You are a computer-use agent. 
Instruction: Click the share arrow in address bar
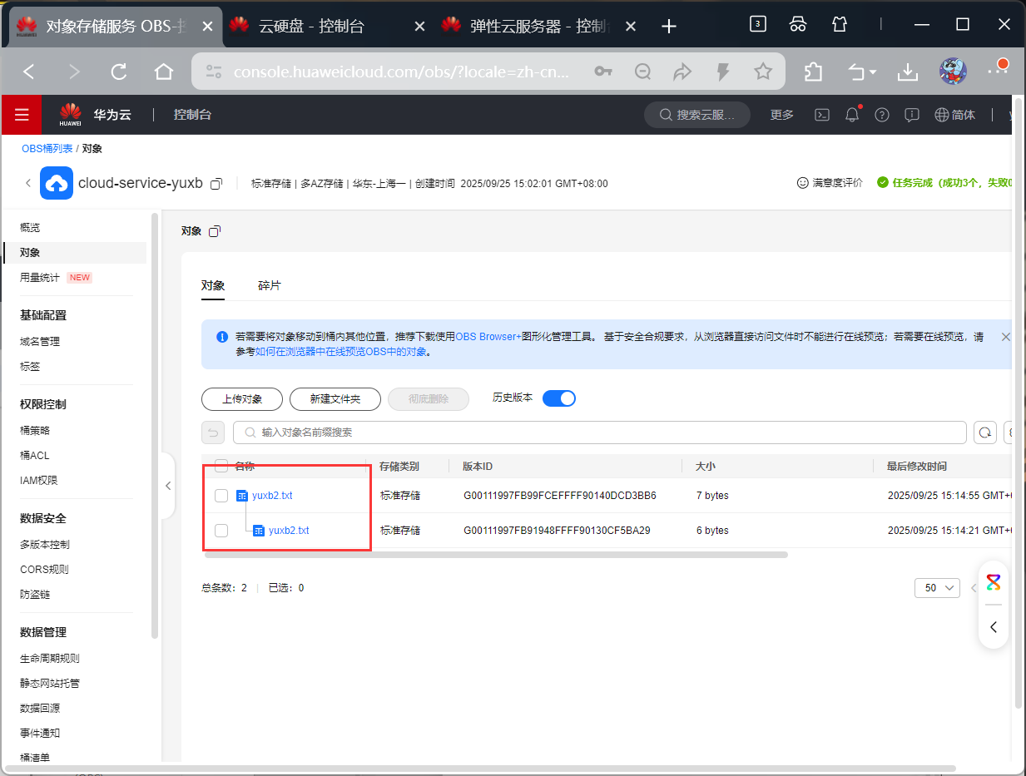pyautogui.click(x=682, y=72)
